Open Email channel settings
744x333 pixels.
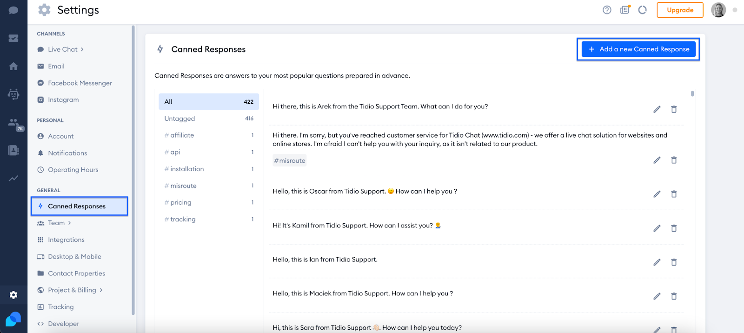(56, 66)
